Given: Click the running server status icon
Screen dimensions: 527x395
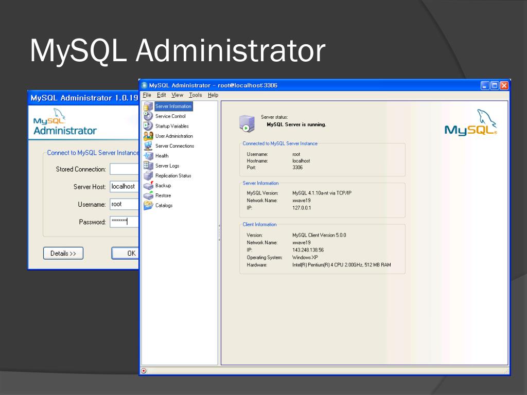Looking at the screenshot, I should point(247,123).
